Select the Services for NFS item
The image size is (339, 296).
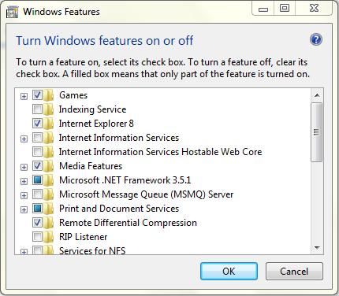pyautogui.click(x=92, y=250)
